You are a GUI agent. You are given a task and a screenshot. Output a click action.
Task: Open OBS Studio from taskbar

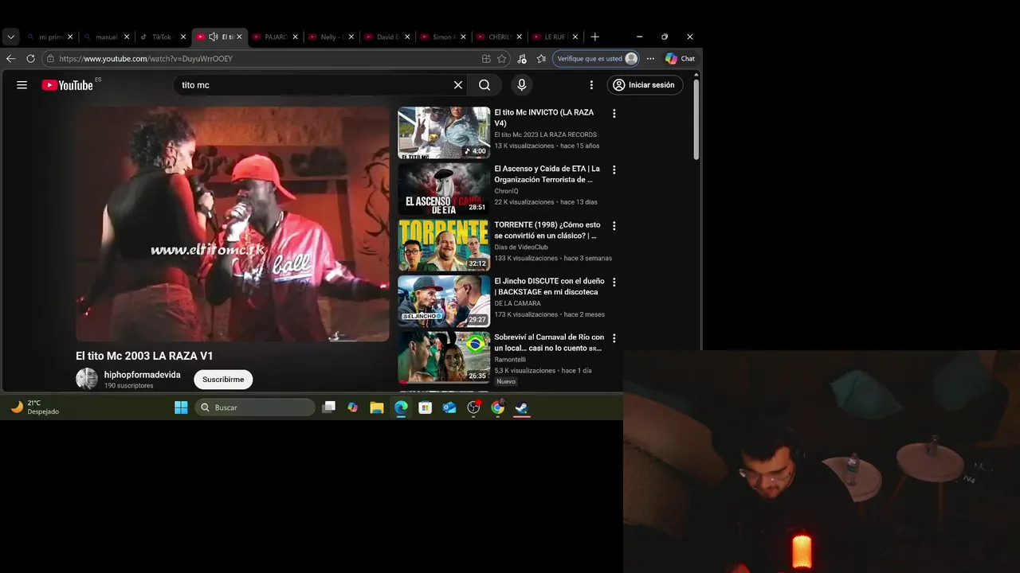coord(474,407)
